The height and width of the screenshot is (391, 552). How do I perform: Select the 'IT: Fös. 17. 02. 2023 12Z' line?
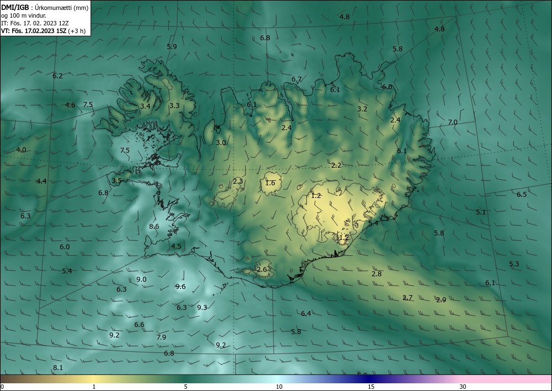[x=35, y=23]
